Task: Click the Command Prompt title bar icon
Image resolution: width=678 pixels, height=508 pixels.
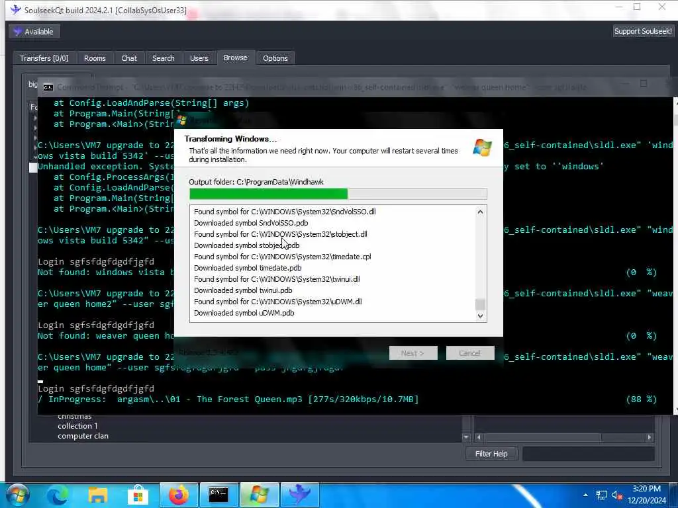Action: click(48, 87)
